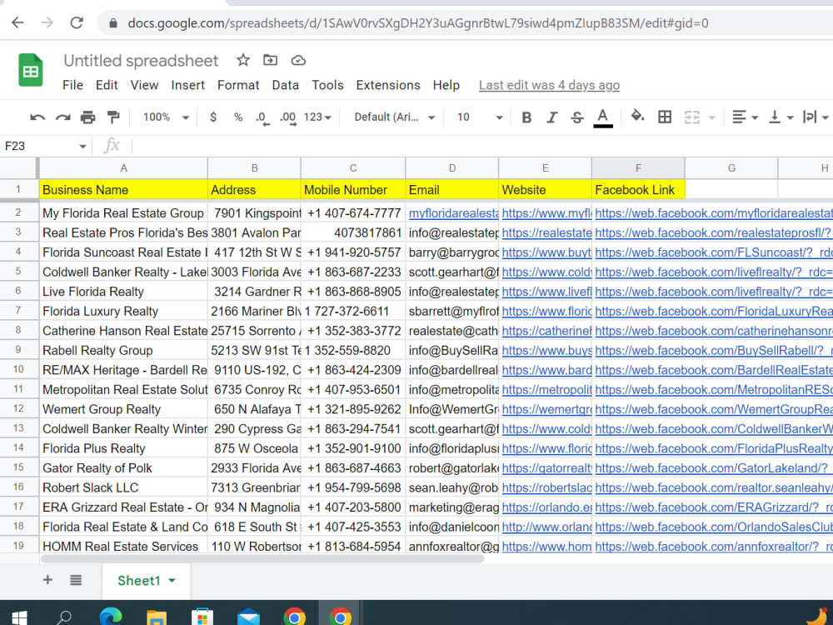Reload the page
833x625 pixels.
pyautogui.click(x=77, y=22)
